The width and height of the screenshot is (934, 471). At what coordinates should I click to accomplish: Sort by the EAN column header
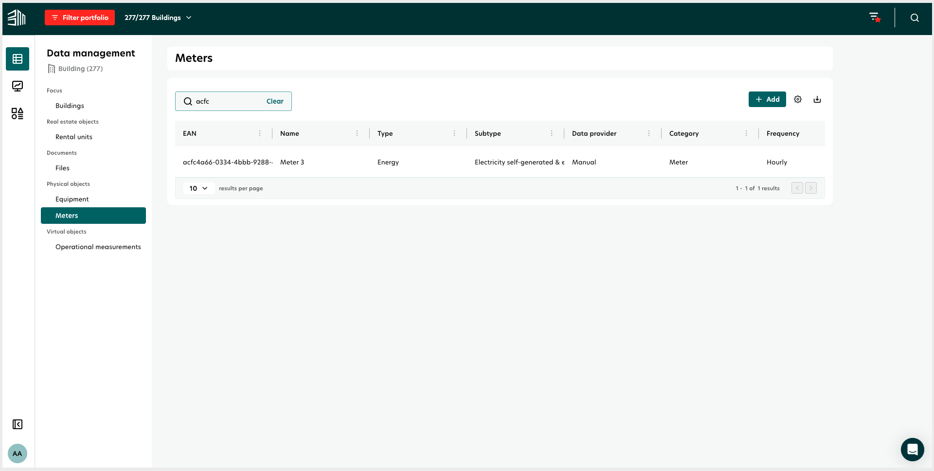tap(190, 133)
